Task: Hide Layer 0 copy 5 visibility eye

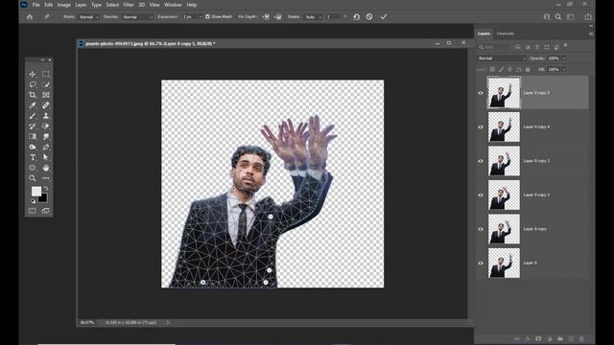Action: coord(481,93)
